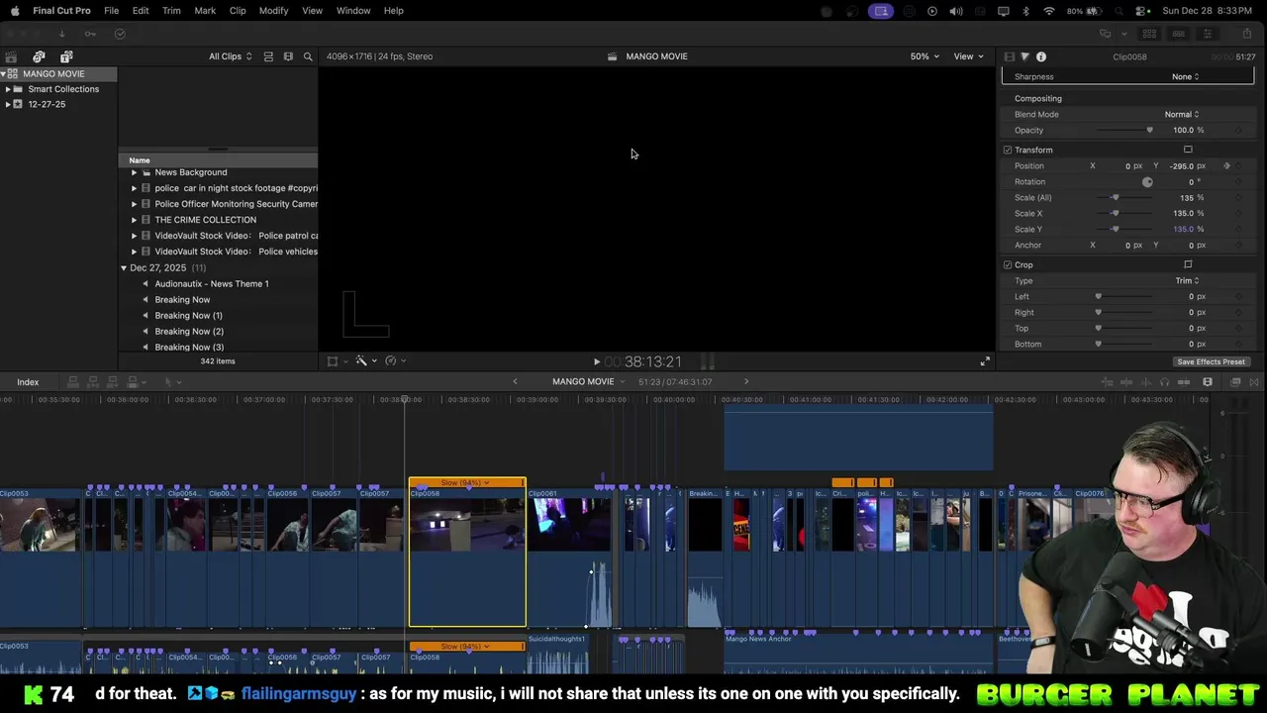Click the Position Y value field
1267x713 pixels.
pyautogui.click(x=1181, y=165)
